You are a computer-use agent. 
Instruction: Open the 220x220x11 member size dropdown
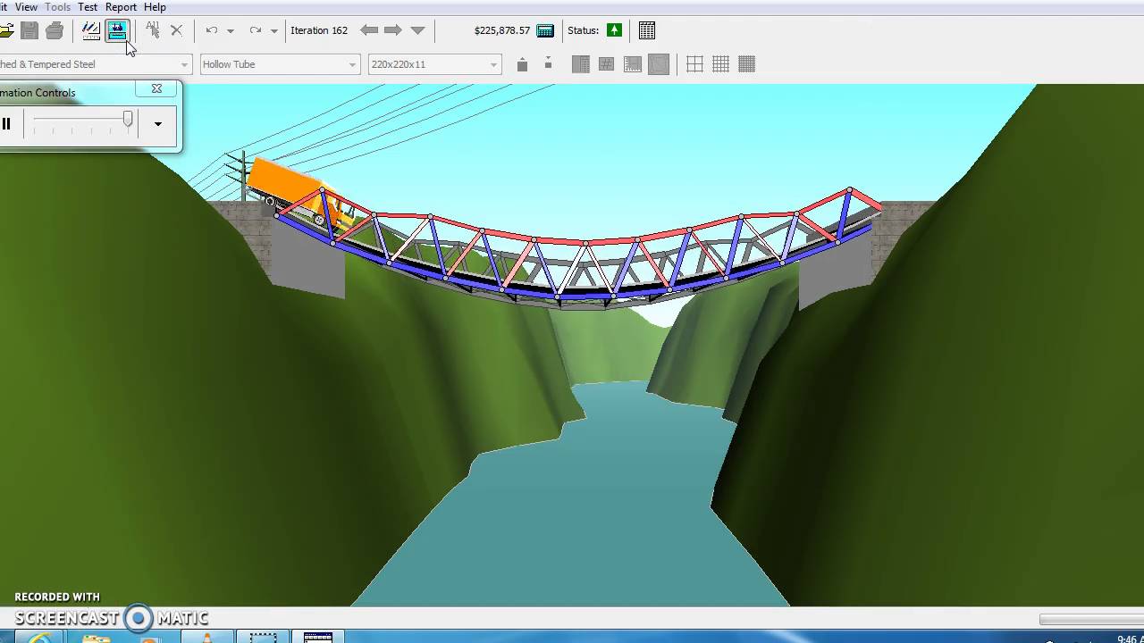tap(434, 64)
